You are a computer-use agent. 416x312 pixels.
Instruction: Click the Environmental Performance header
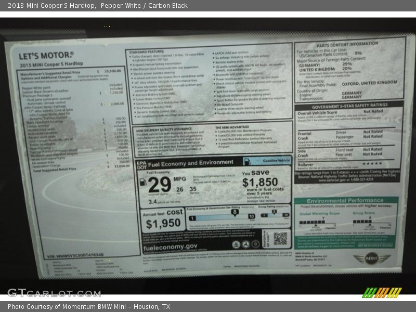pyautogui.click(x=345, y=201)
